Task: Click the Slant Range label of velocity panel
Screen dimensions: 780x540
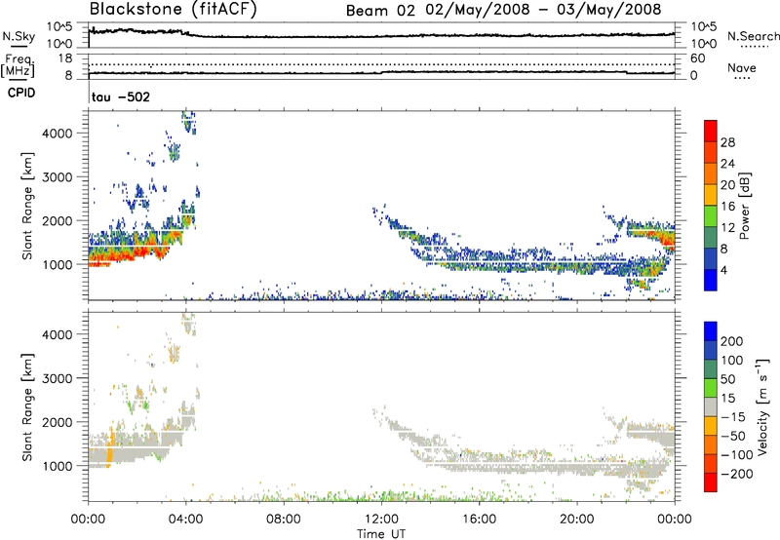Action: click(27, 406)
